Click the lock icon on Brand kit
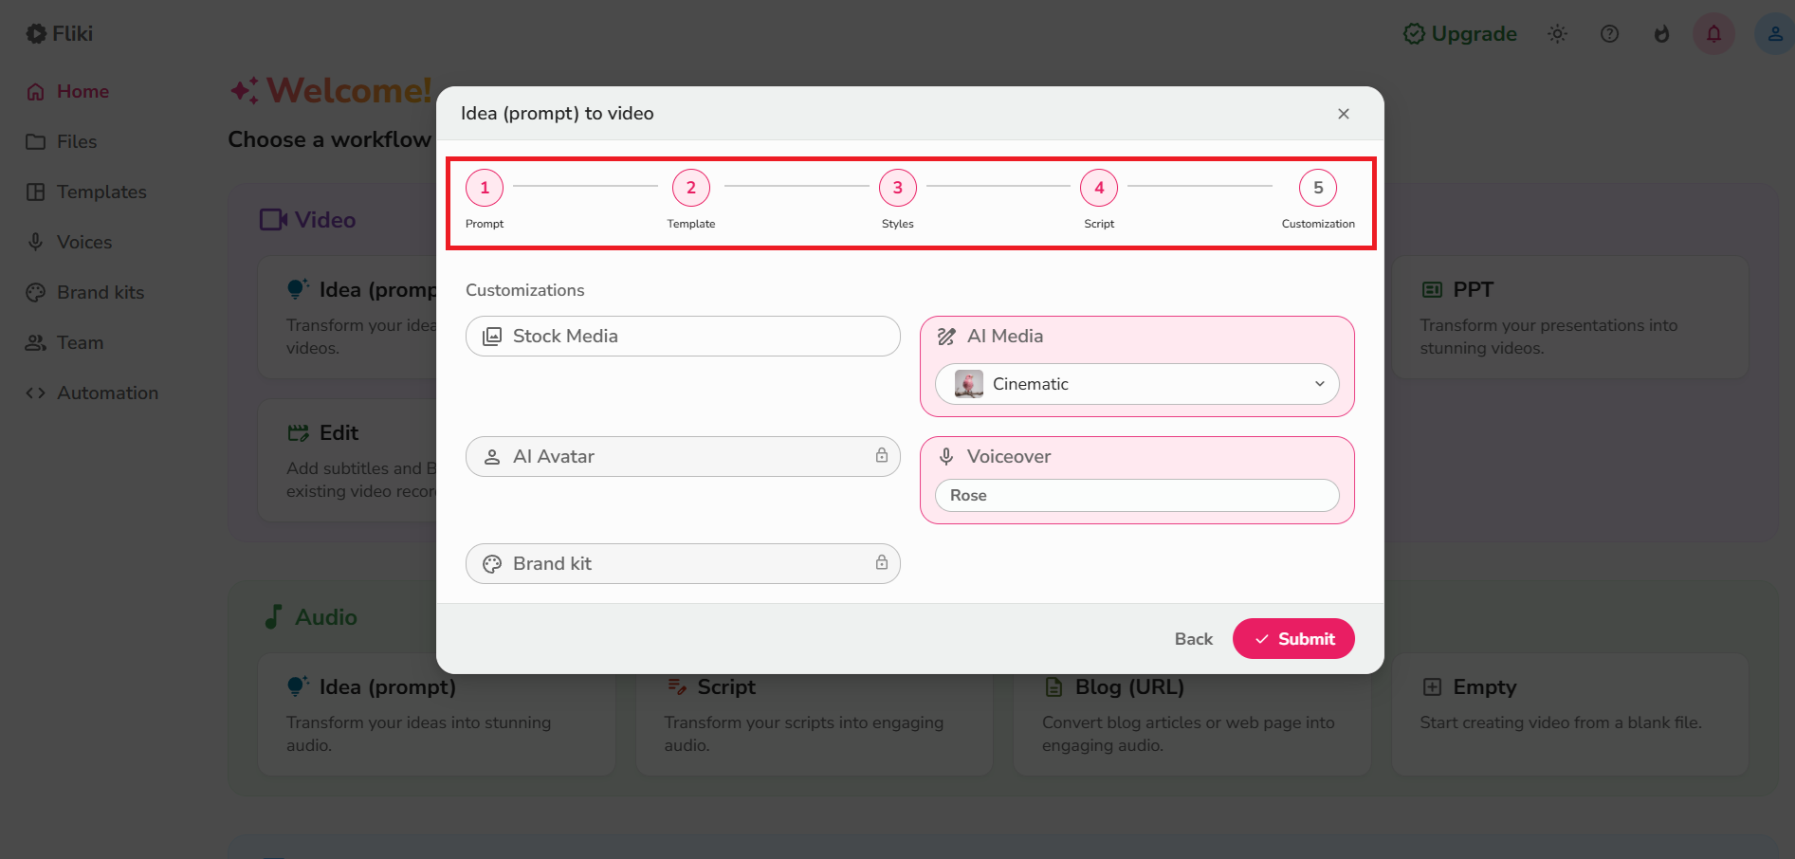The height and width of the screenshot is (859, 1795). [881, 563]
